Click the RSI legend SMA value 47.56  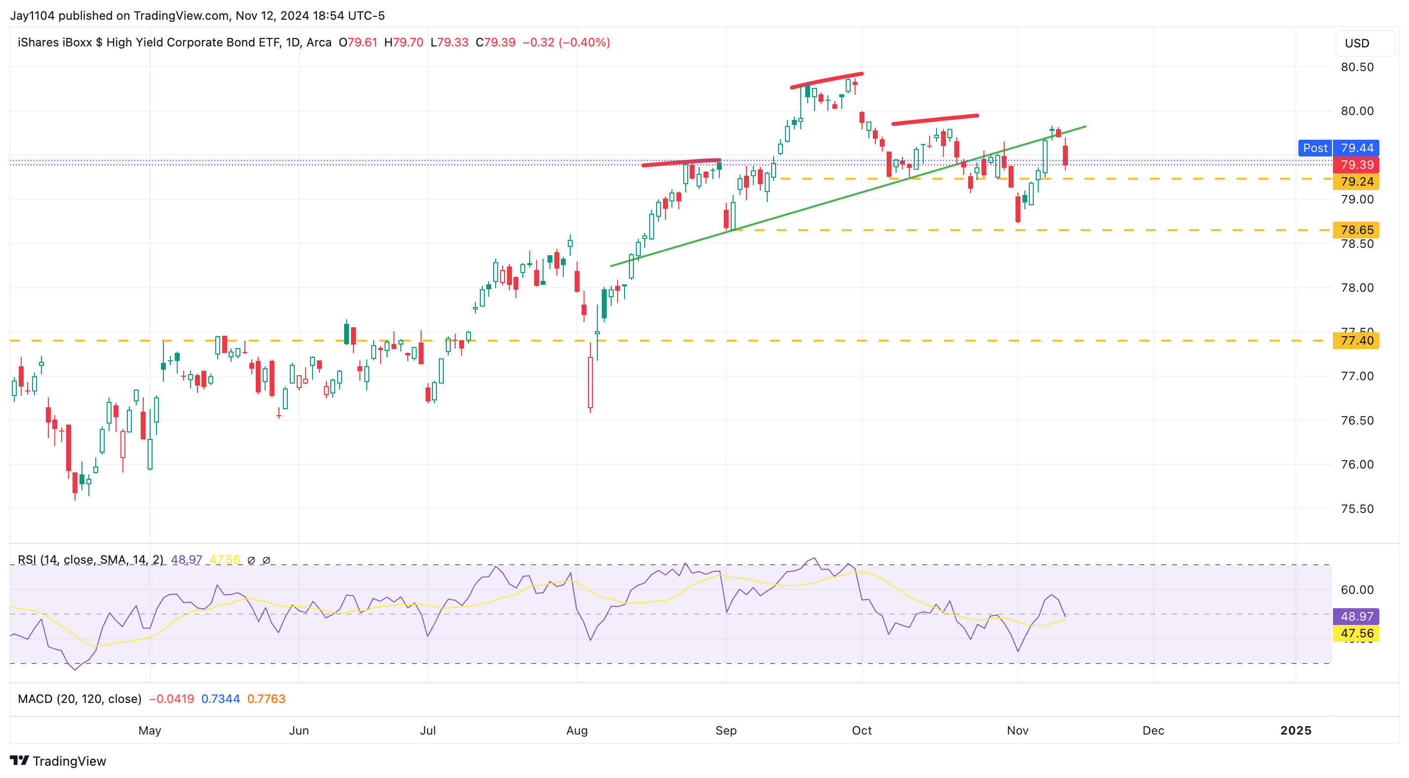tap(225, 560)
